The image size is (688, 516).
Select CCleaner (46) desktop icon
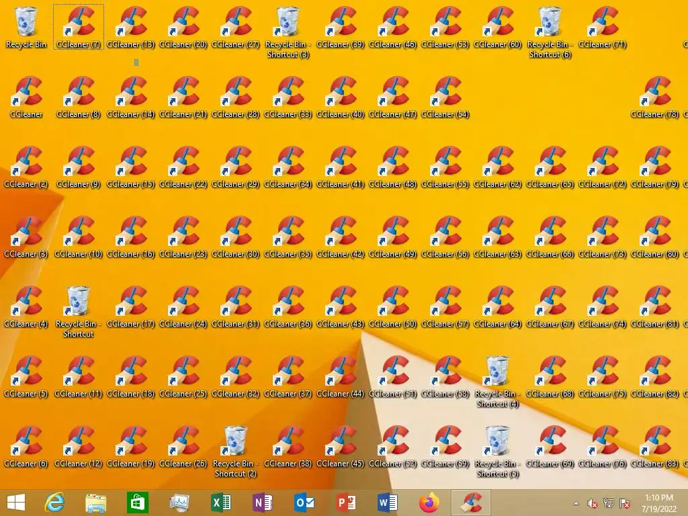coord(392,26)
